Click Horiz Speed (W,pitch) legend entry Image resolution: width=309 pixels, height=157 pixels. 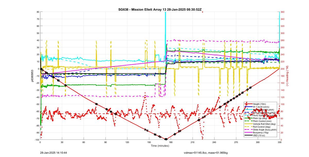point(263,110)
